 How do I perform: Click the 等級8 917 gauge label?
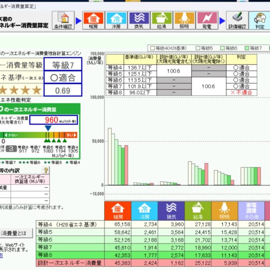pyautogui.click(x=23, y=149)
